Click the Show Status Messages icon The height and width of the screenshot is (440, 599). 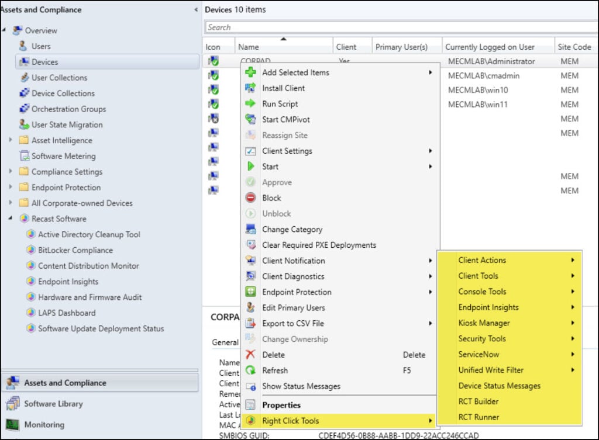[250, 386]
